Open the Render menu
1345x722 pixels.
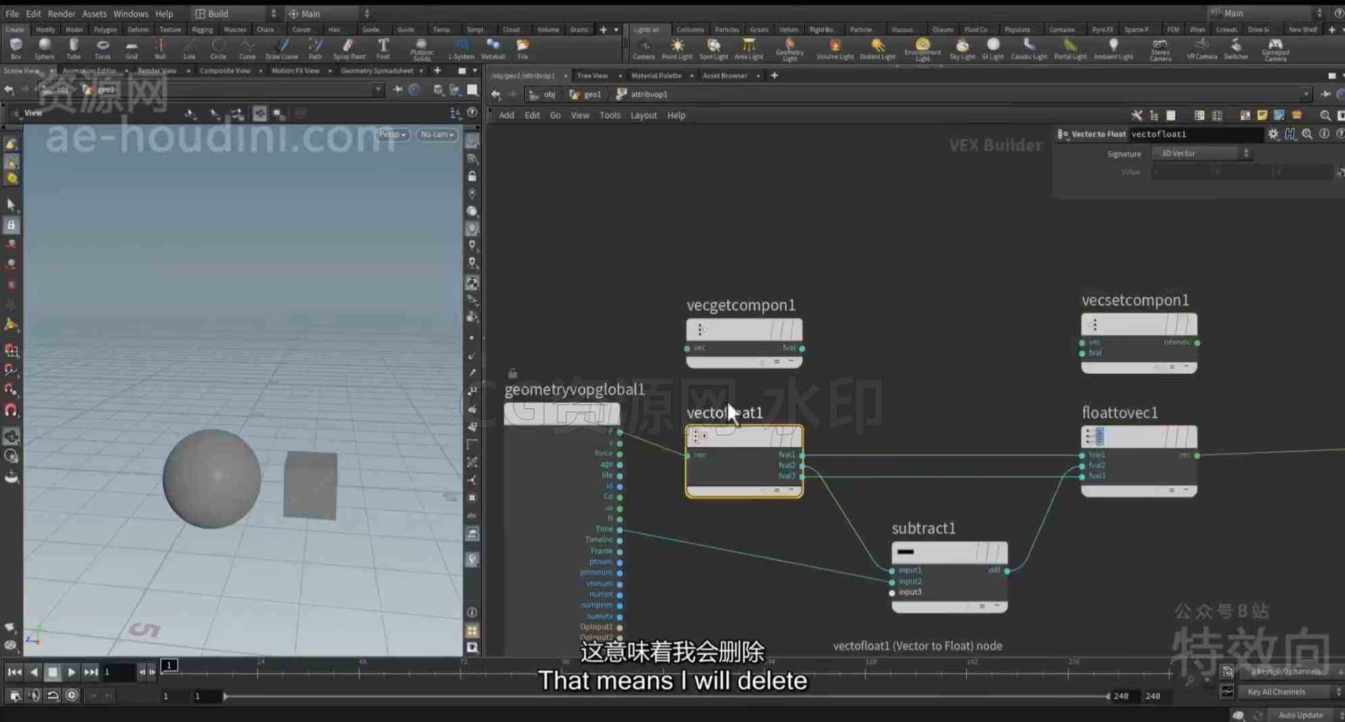[x=62, y=14]
